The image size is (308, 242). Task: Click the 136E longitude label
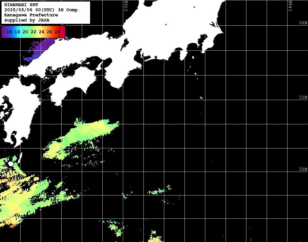(126, 6)
